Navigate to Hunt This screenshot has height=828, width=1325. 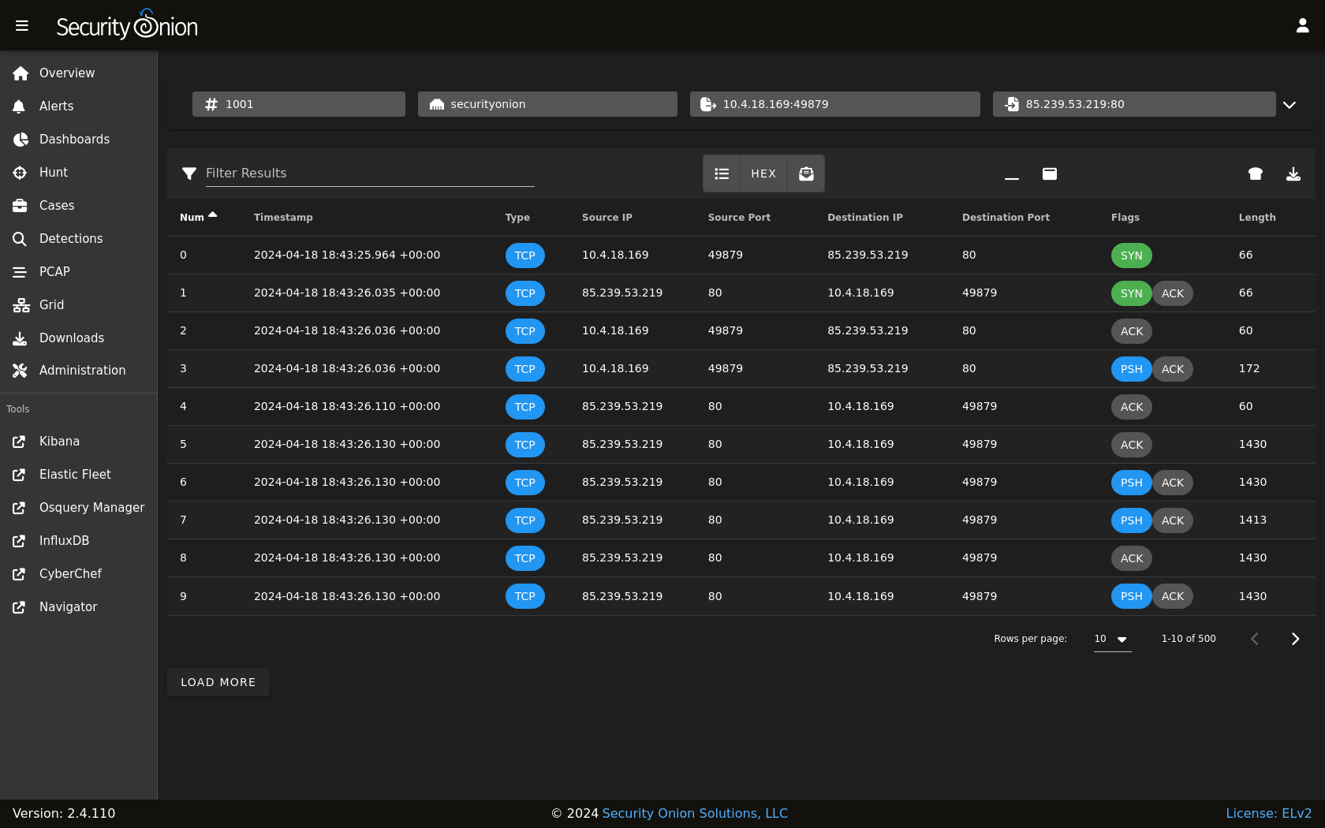[79, 173]
